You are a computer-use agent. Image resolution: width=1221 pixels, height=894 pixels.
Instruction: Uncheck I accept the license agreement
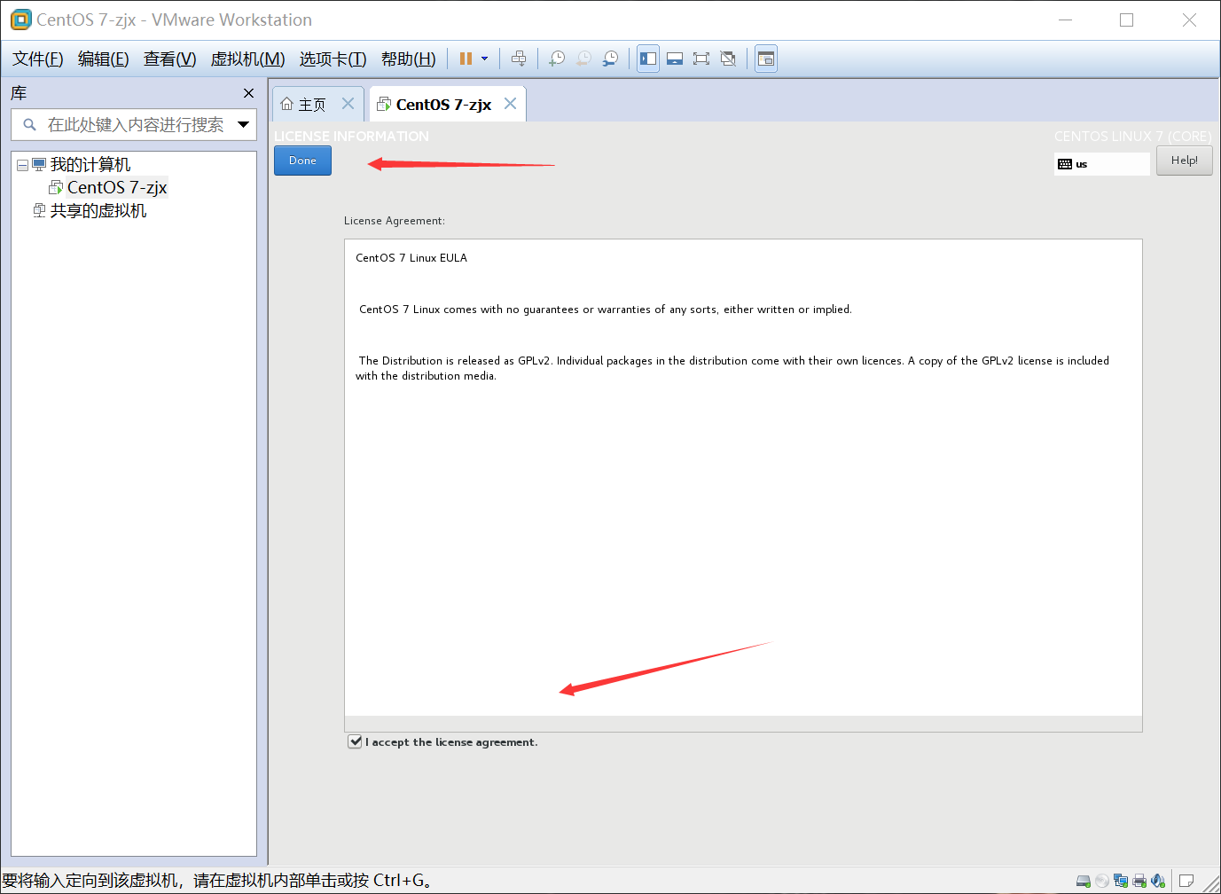click(355, 741)
